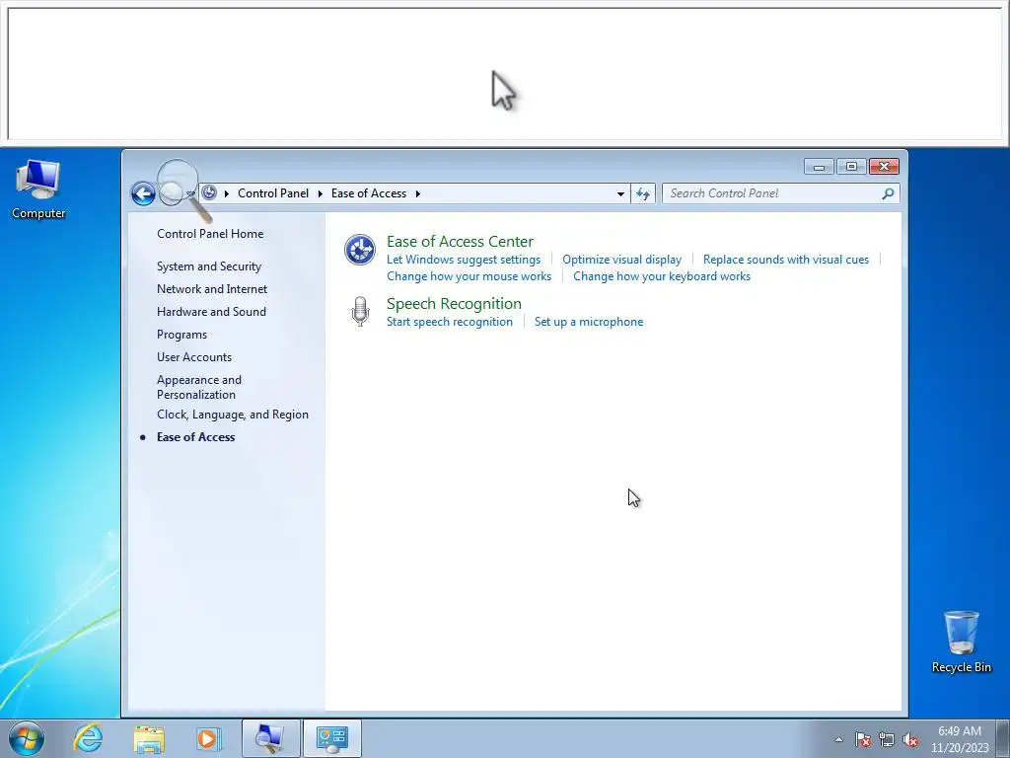Screen dimensions: 1010x758
Task: Open Windows Media Player from taskbar
Action: pos(208,738)
